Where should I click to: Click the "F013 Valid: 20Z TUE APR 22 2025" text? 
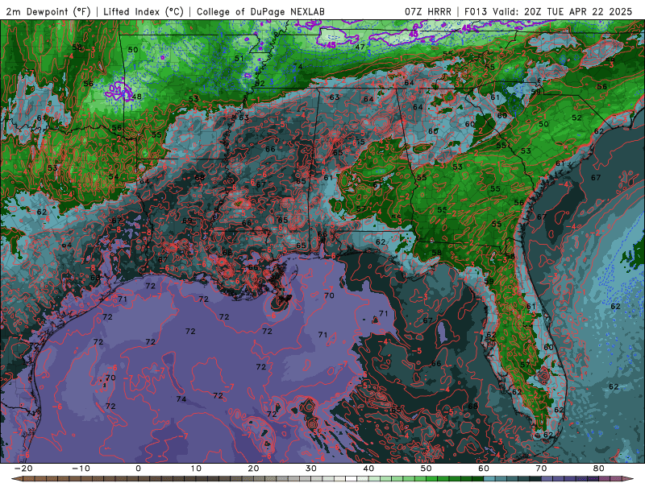[x=548, y=11]
